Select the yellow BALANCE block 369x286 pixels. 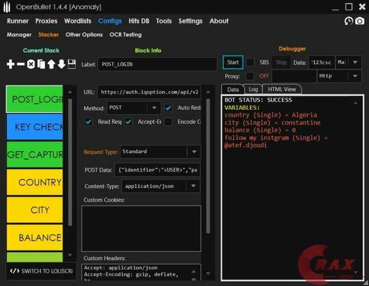pos(35,237)
